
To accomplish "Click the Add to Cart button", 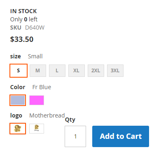I will [x=121, y=136].
